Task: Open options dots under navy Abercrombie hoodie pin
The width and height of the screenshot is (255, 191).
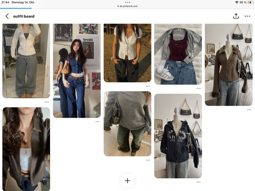Action: pos(198,182)
